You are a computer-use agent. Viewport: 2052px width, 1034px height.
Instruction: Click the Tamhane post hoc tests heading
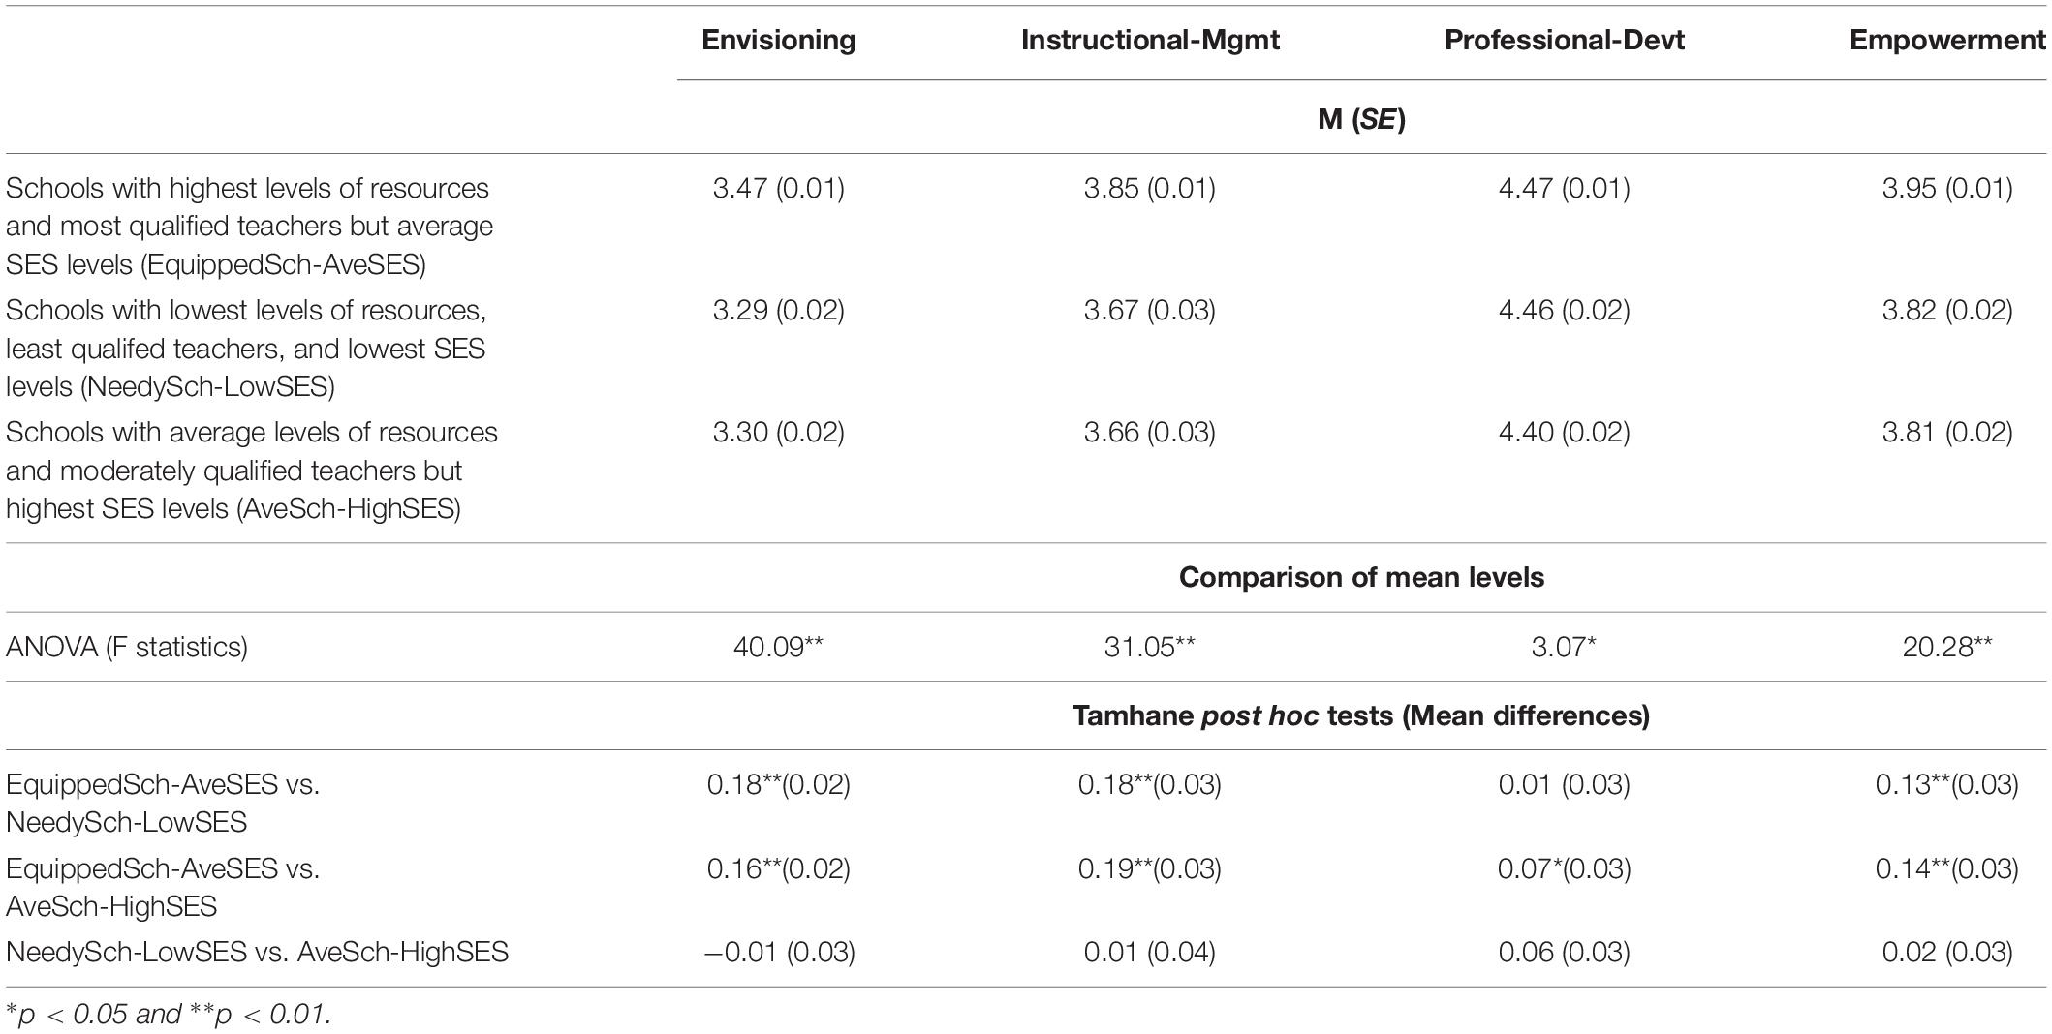1361,715
